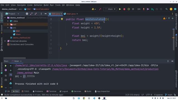The image size is (178, 100).
Task: Expand the .idea folder
Action: click(x=8, y=21)
